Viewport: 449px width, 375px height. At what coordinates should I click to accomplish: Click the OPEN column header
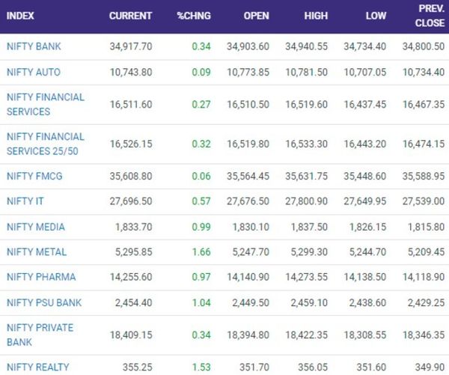[256, 16]
